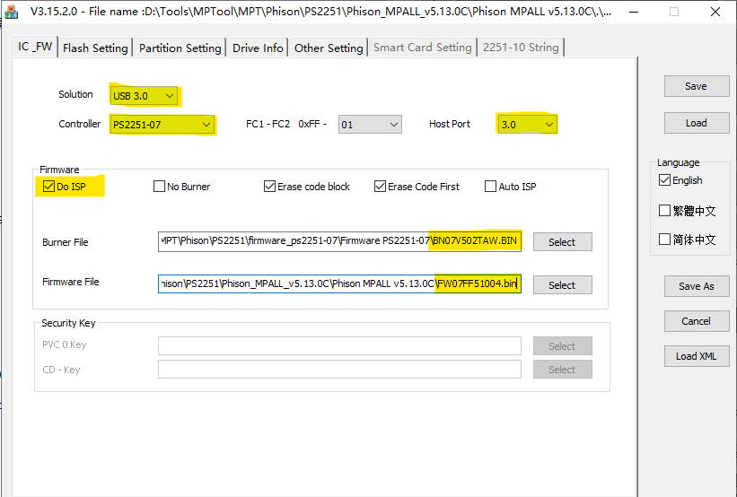Open the Host Port dropdown

[527, 125]
